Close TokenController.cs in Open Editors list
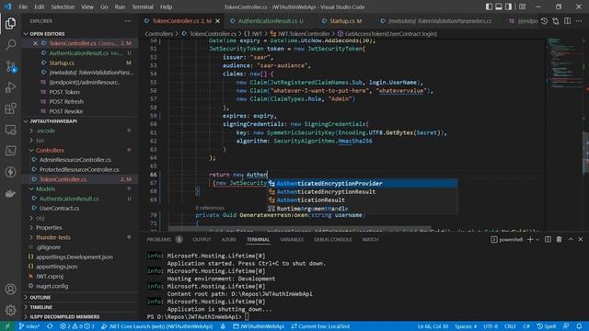Image resolution: width=589 pixels, height=331 pixels. [35, 43]
